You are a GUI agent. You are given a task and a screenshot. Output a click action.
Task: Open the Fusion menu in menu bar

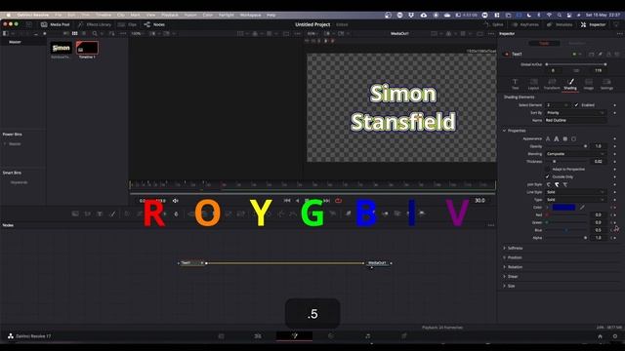click(190, 16)
